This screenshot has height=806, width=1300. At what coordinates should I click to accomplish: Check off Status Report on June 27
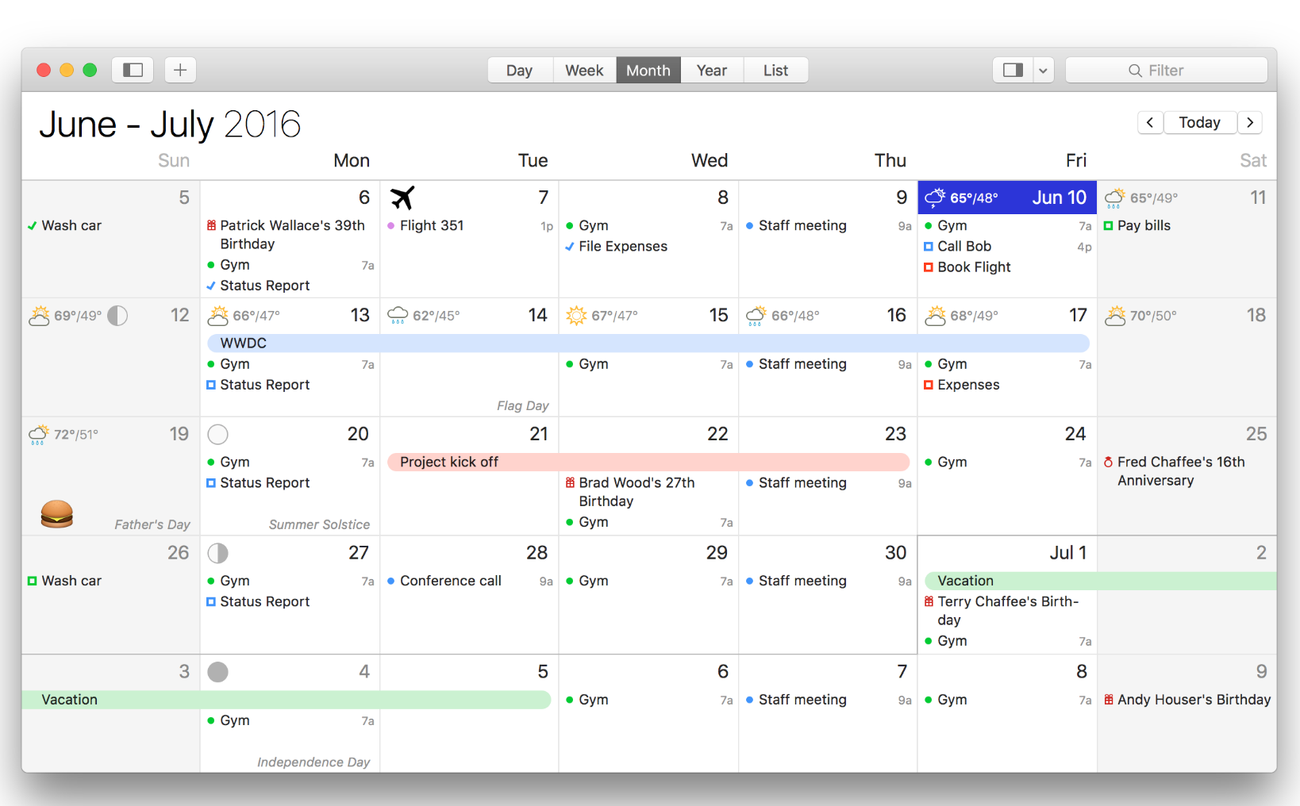click(211, 602)
